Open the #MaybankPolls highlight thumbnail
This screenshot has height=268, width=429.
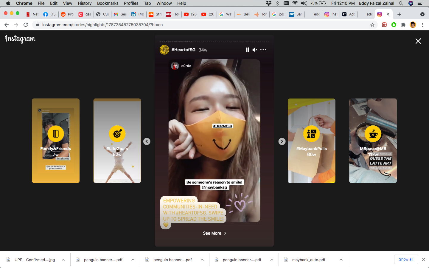[x=312, y=141]
